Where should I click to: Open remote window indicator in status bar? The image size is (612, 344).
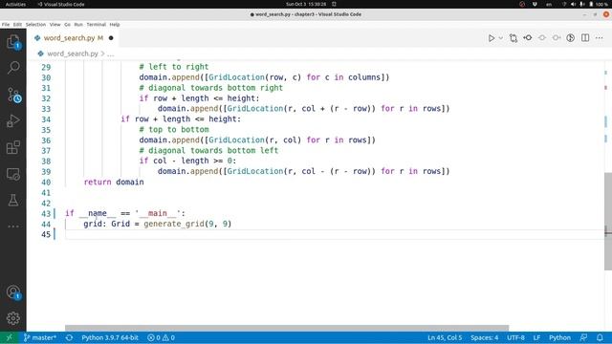10,337
